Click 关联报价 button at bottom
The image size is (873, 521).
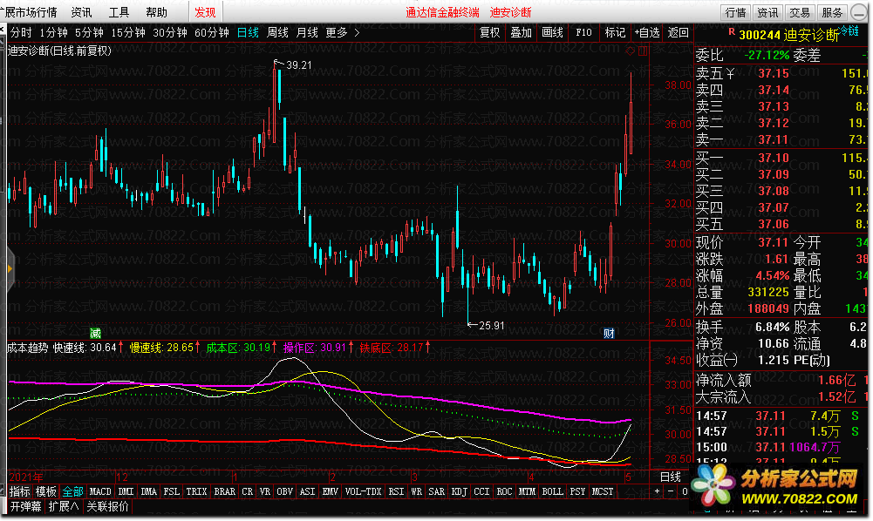pyautogui.click(x=108, y=506)
